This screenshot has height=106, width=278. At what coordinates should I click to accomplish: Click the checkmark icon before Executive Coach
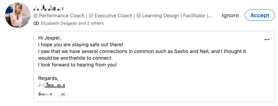[91, 16]
